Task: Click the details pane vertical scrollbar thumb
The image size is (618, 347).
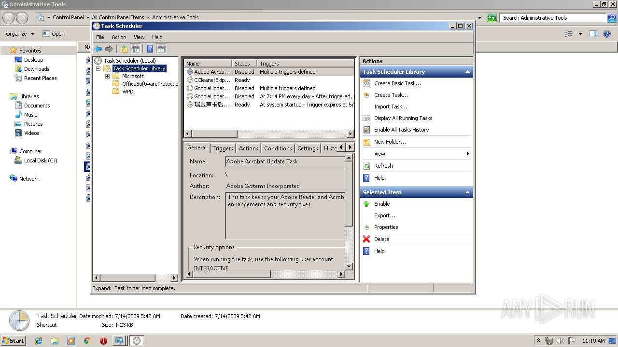Action: [x=349, y=194]
